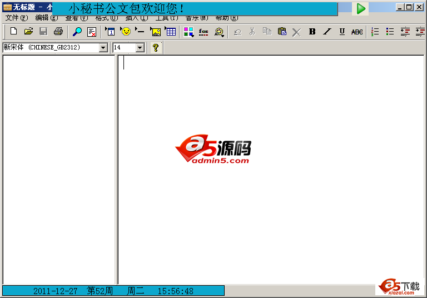Save the document with floppy icon
The height and width of the screenshot is (298, 427).
[43, 32]
